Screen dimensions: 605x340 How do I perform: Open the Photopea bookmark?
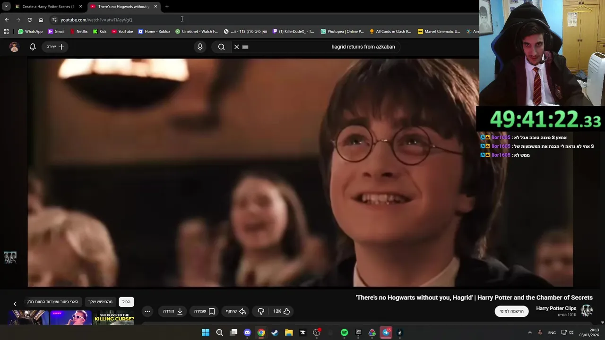click(342, 32)
